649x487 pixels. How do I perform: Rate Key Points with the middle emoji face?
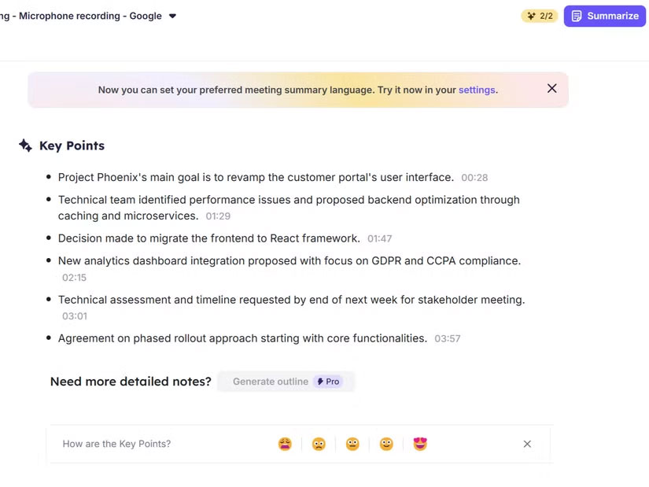[x=352, y=444]
